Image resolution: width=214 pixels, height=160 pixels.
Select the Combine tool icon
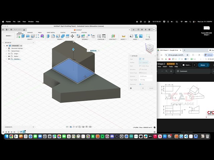point(63,36)
